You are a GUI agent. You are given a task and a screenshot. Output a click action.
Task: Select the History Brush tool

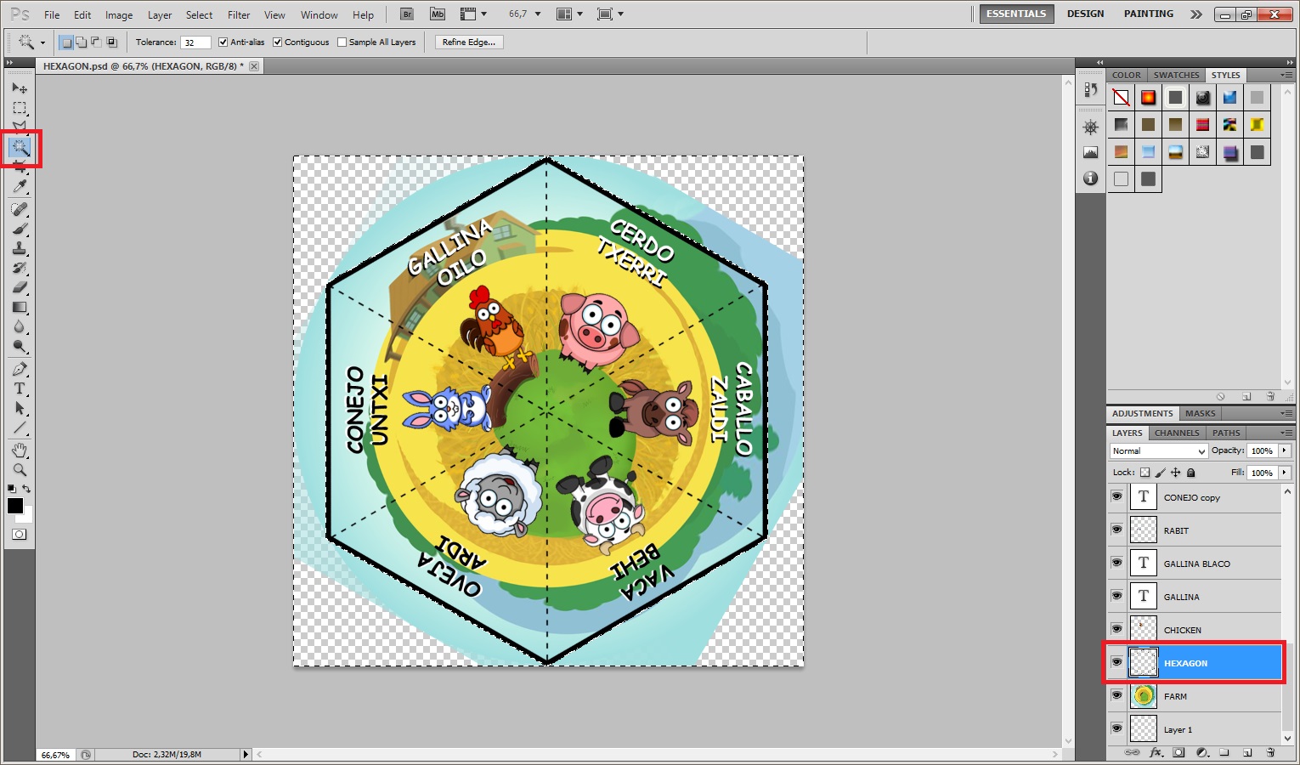[20, 268]
